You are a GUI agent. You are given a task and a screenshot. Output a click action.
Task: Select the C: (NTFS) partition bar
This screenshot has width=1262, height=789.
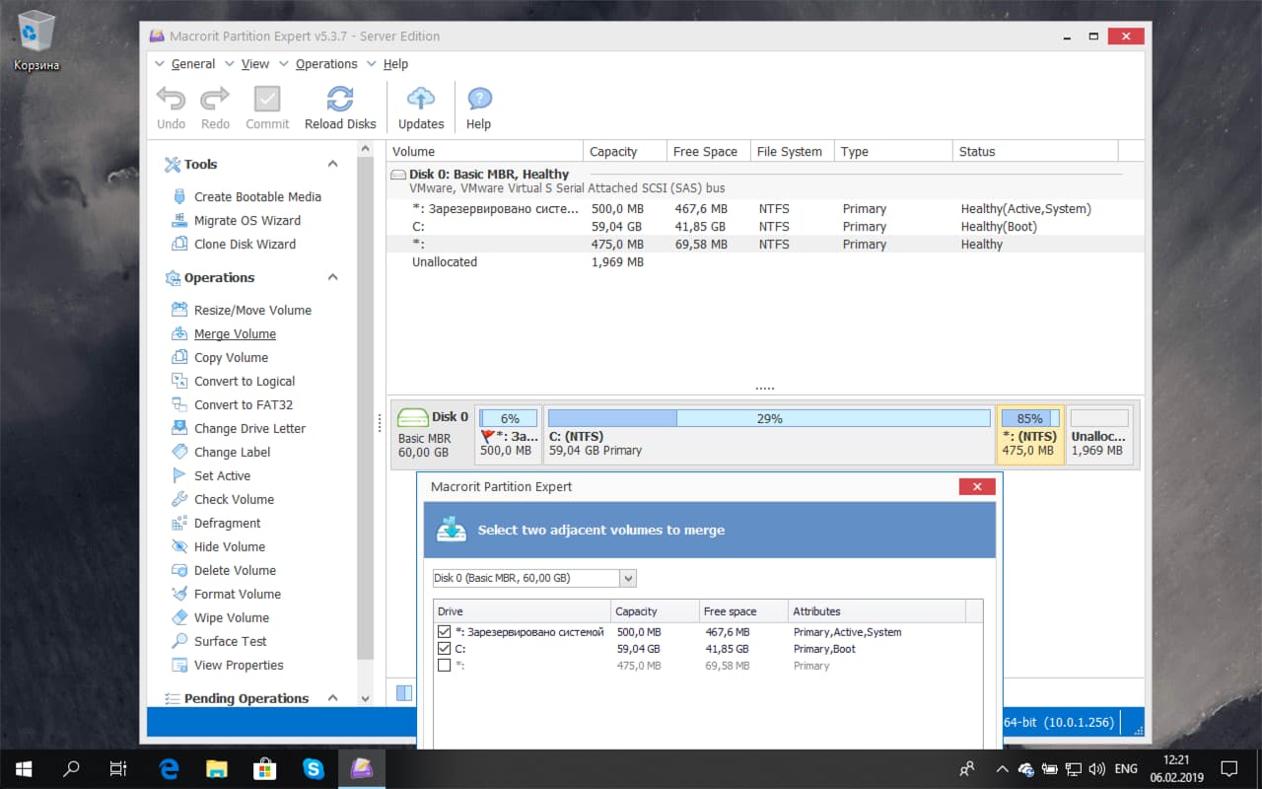[x=768, y=434]
